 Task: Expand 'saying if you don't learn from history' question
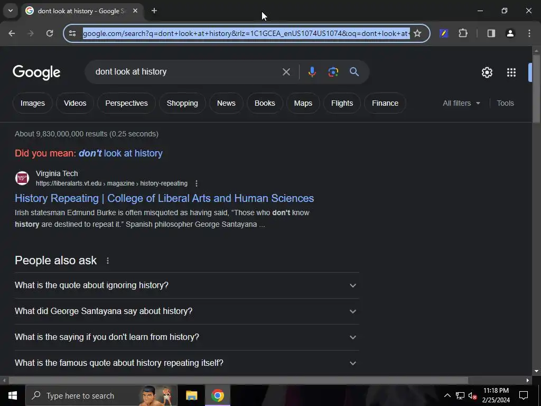pyautogui.click(x=186, y=337)
